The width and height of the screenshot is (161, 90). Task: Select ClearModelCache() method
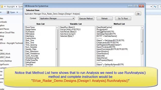pos(104,27)
